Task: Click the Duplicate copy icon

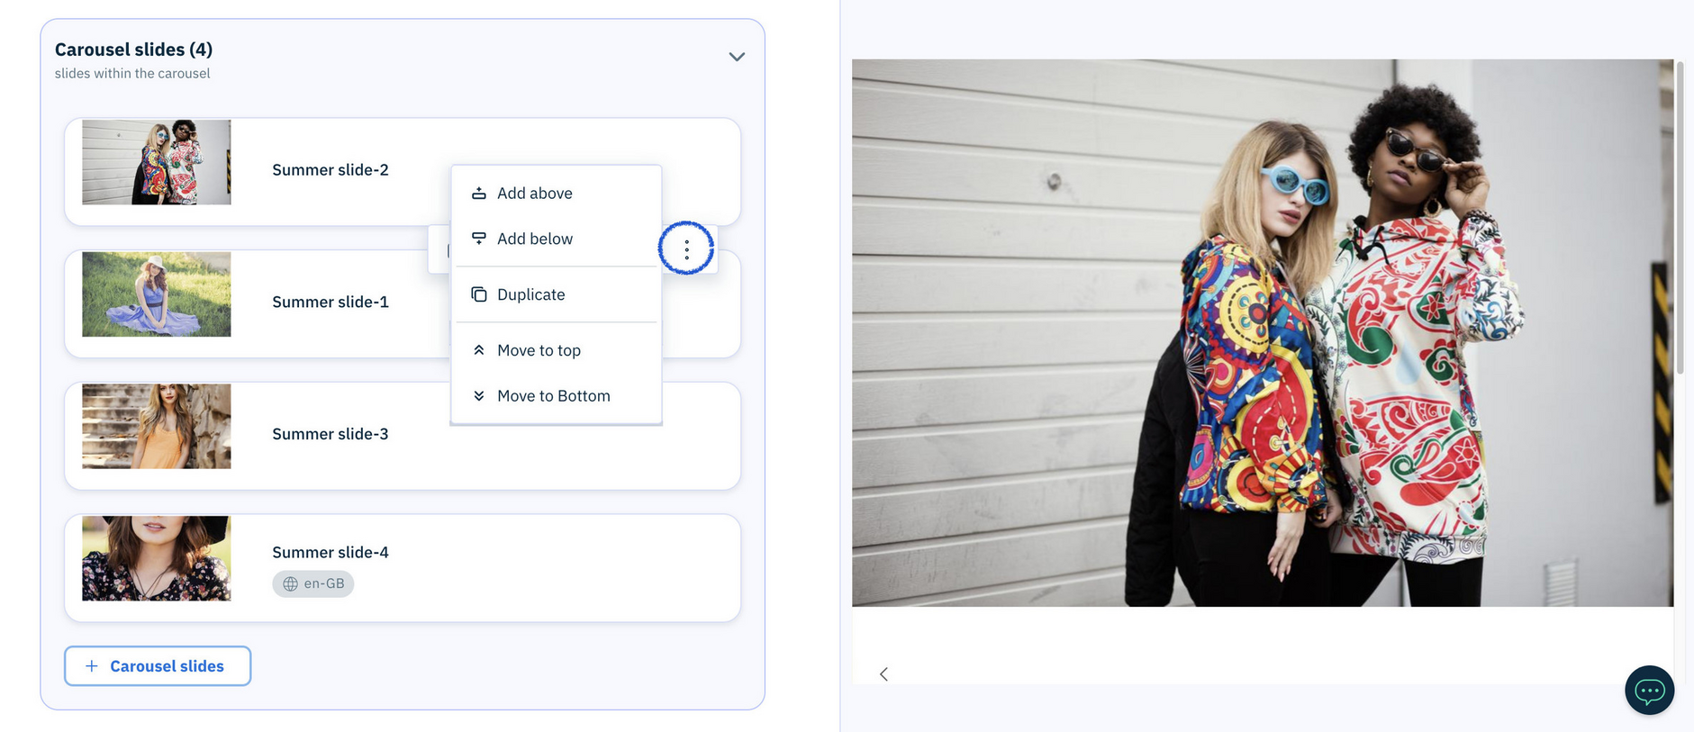Action: pyautogui.click(x=479, y=294)
